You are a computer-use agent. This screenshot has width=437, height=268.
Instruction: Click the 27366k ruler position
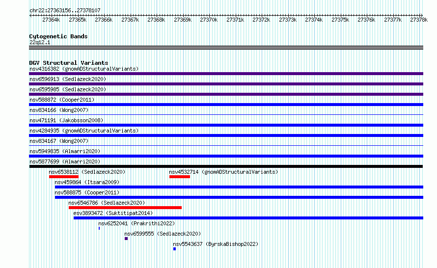pos(104,20)
